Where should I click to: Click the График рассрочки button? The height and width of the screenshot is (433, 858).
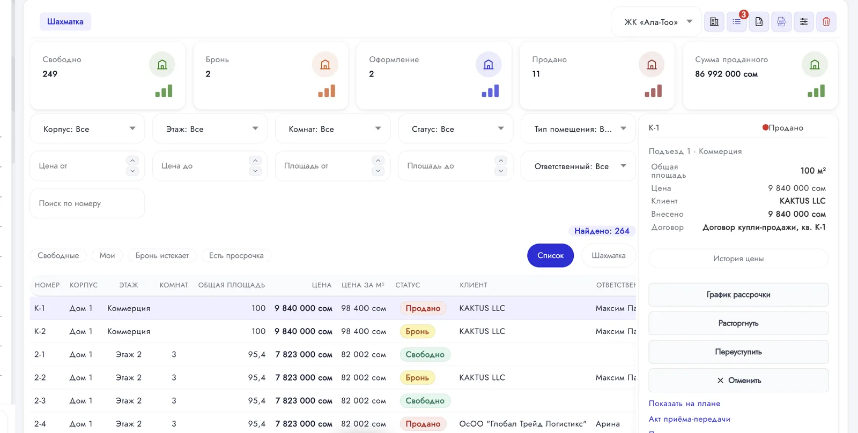pos(738,295)
